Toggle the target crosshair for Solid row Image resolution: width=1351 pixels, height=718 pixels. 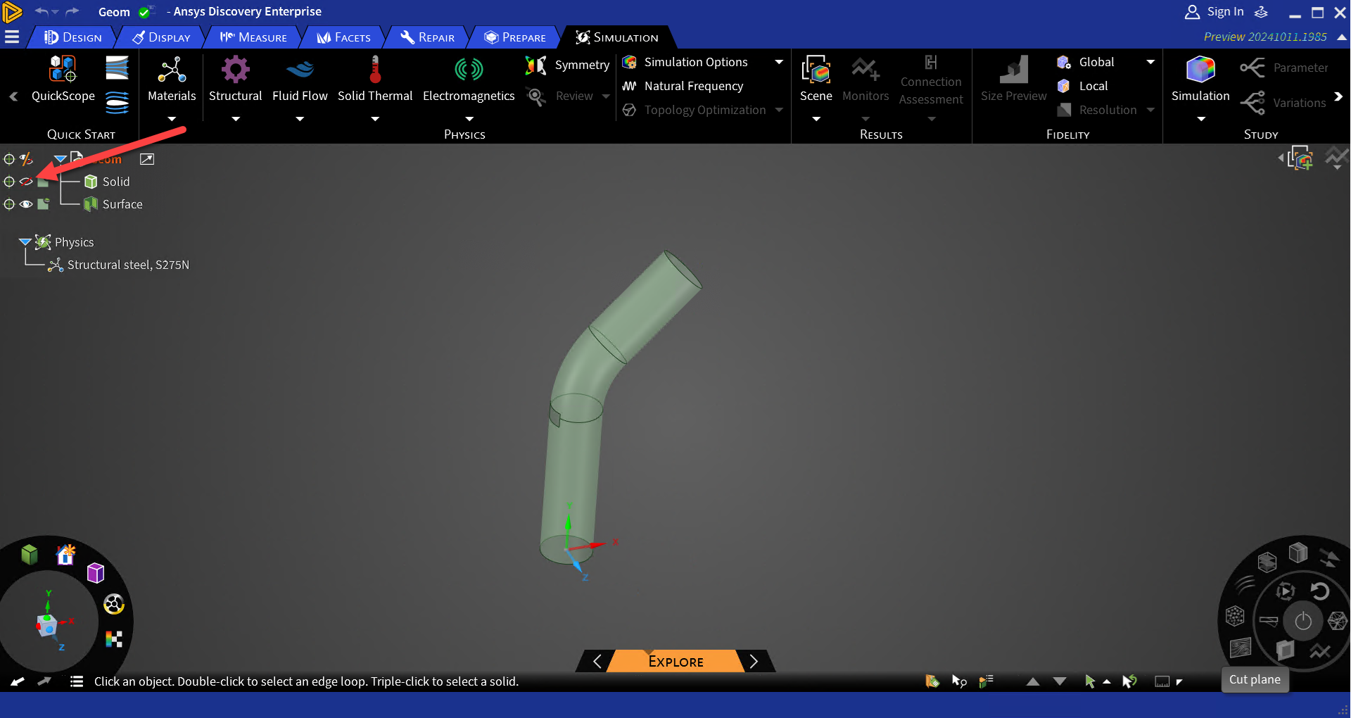click(x=9, y=182)
